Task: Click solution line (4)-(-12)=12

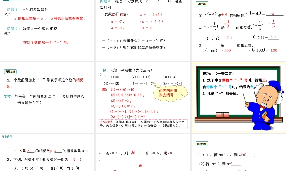Action: coord(123,106)
